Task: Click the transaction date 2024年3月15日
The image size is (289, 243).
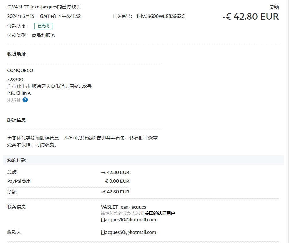Action: click(x=23, y=16)
